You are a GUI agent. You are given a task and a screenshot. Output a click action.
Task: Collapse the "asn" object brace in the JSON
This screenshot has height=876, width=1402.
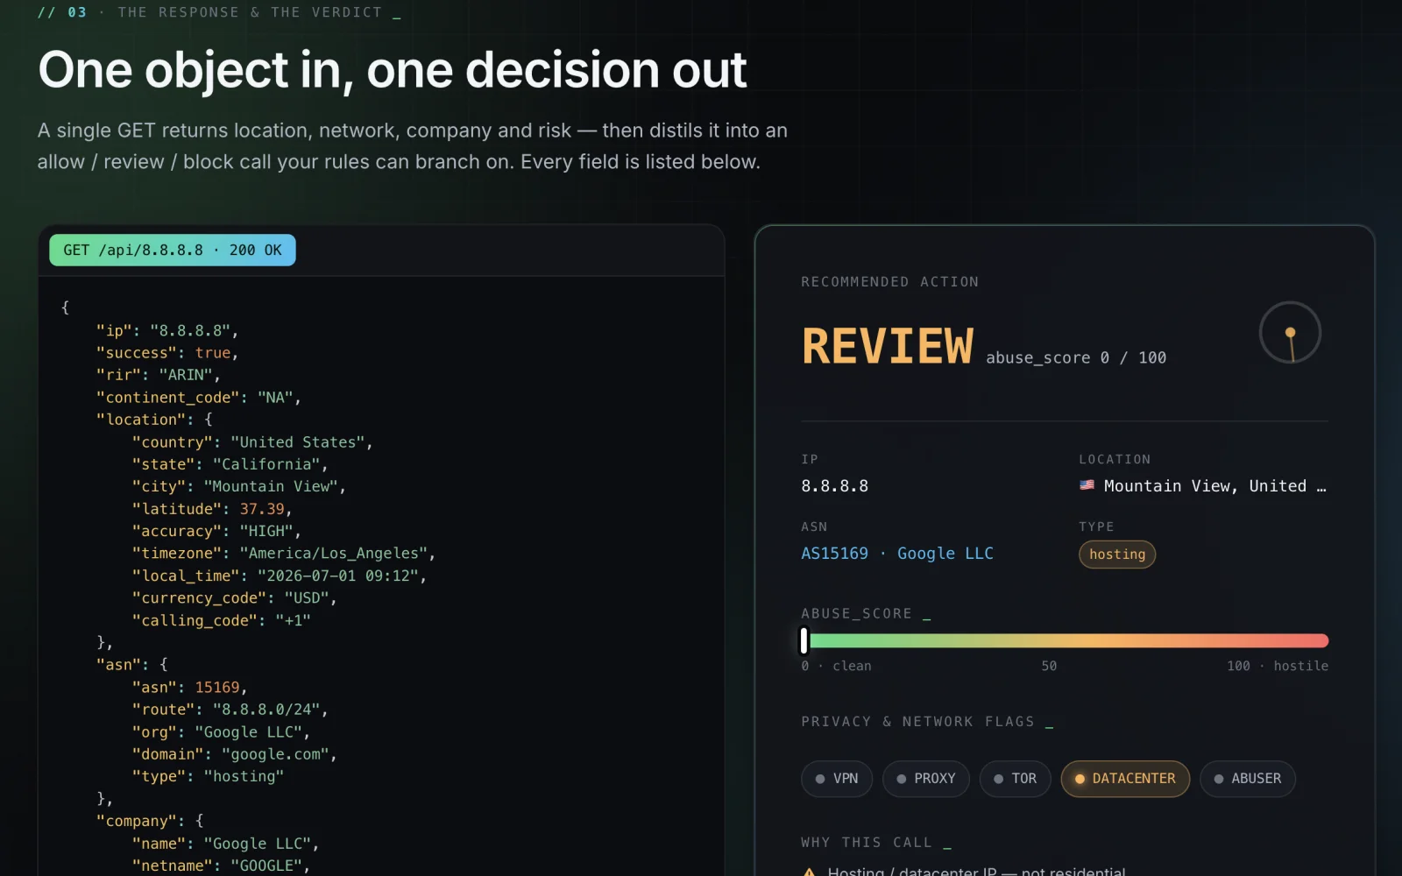coord(164,665)
